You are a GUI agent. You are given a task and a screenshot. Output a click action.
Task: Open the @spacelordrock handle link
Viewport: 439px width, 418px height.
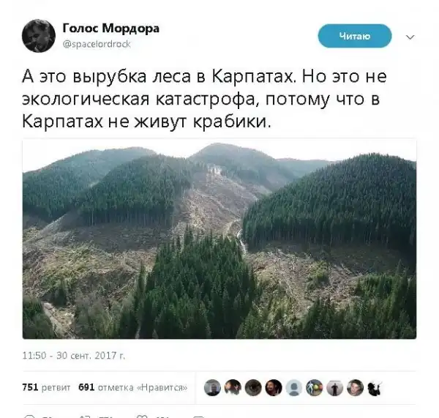97,44
